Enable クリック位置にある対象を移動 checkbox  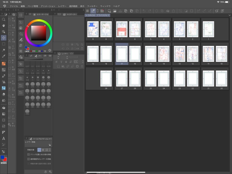tap(28, 155)
